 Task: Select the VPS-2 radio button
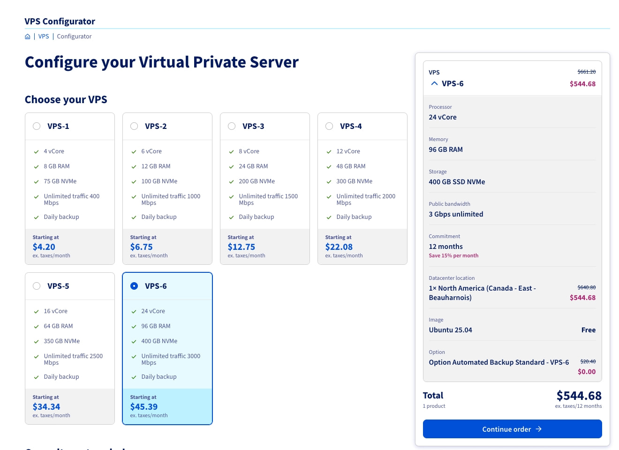coord(134,126)
